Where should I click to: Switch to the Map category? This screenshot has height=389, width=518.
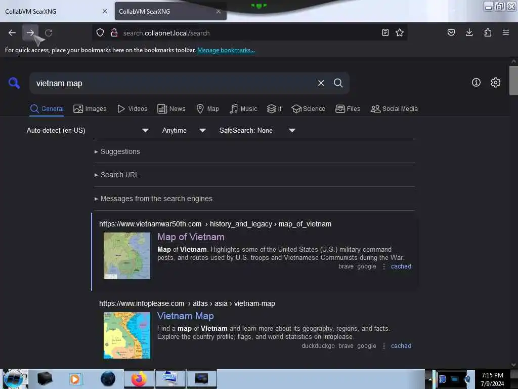coord(208,109)
